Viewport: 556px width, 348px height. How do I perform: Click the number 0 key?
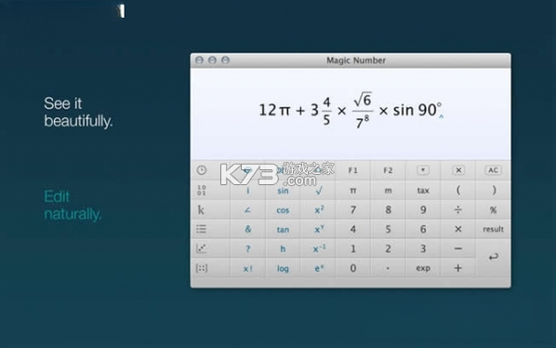[x=352, y=269]
